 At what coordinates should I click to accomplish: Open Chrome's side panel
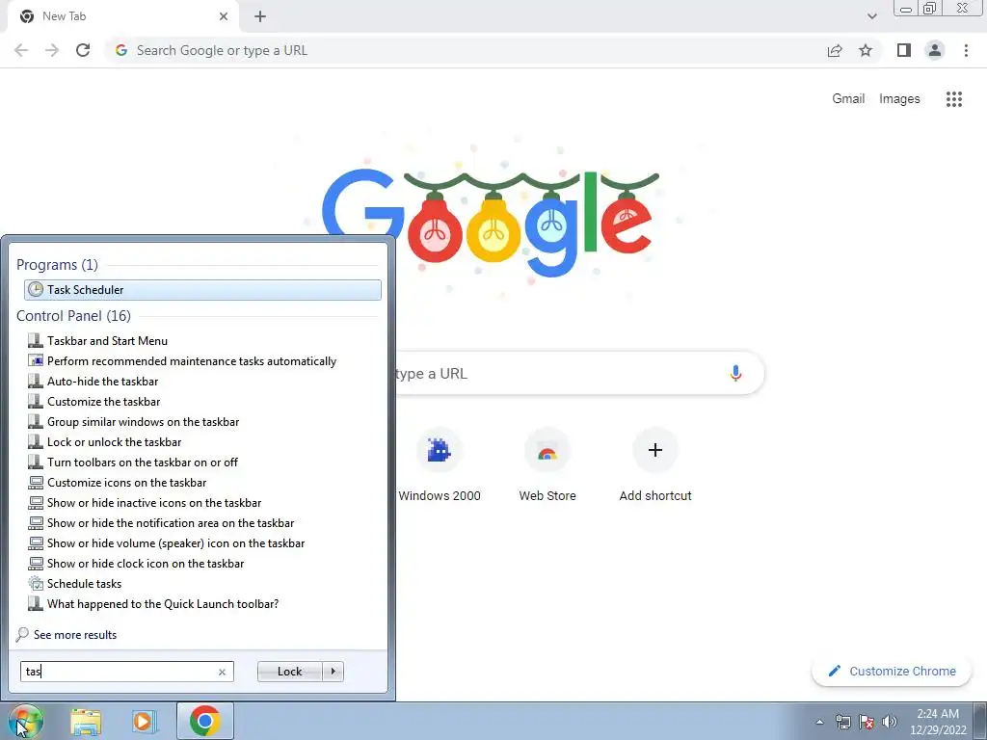point(904,50)
